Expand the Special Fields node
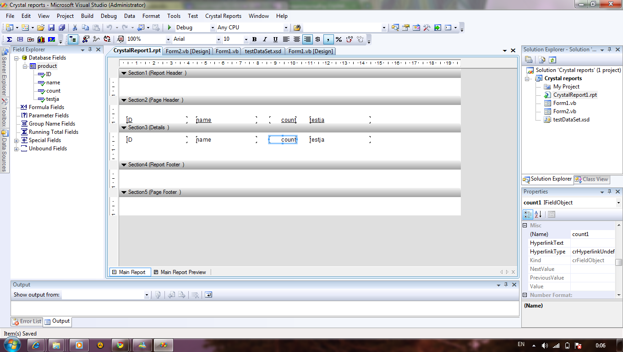This screenshot has height=352, width=623. pos(16,140)
